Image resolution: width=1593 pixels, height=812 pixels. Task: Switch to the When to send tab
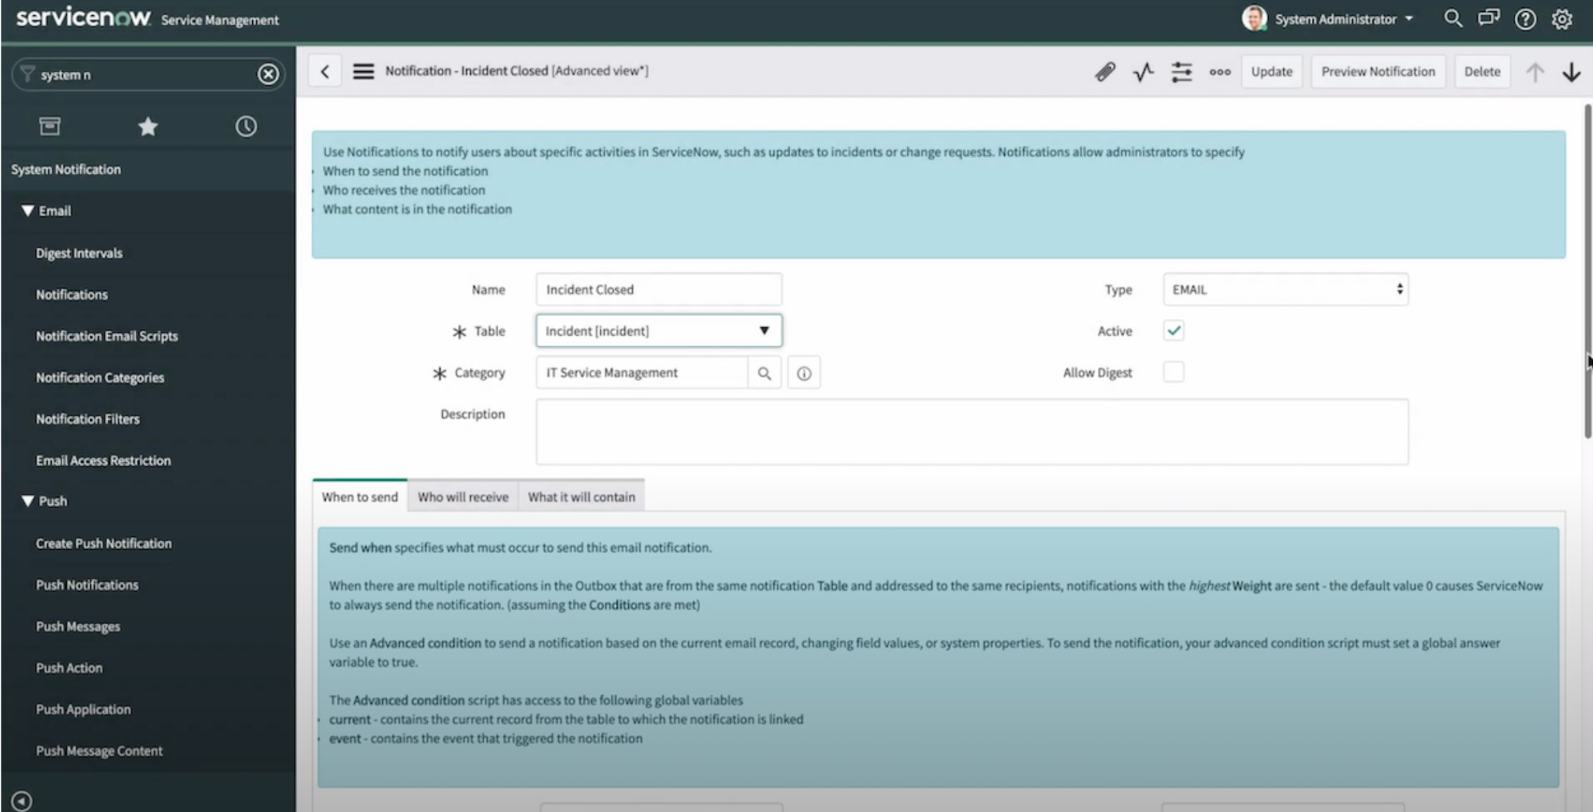pos(360,496)
